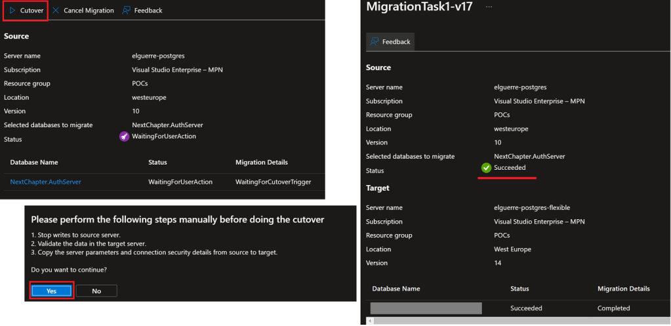This screenshot has width=671, height=326.
Task: Click the Cancel Migration X icon
Action: pos(56,10)
